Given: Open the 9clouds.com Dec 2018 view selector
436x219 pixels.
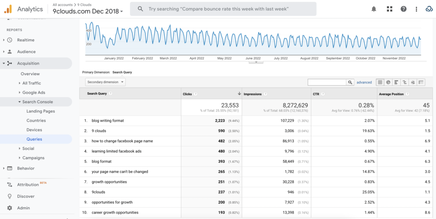Looking at the screenshot, I should click(88, 11).
